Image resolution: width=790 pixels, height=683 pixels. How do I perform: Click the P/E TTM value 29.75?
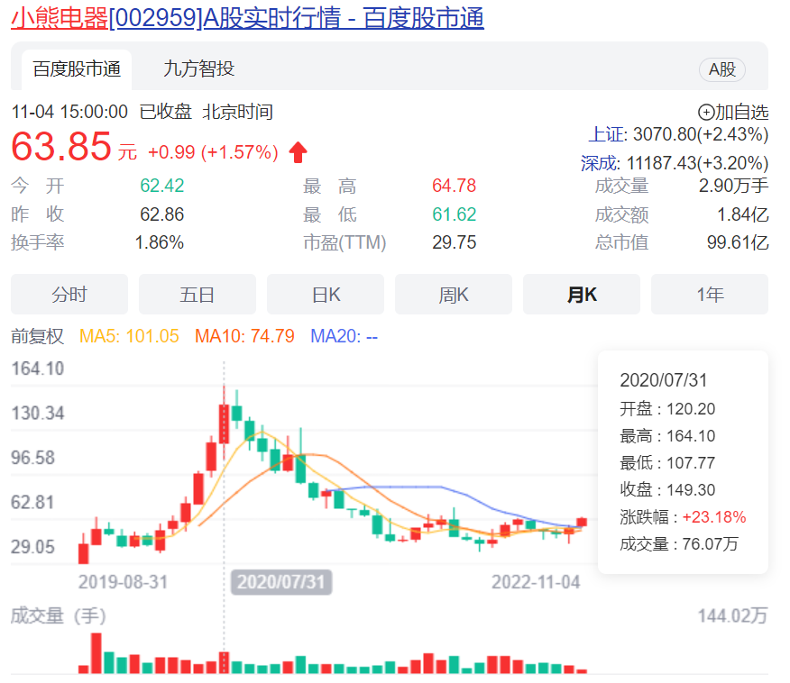454,242
